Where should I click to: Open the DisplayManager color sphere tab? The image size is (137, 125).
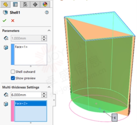click(45, 4)
